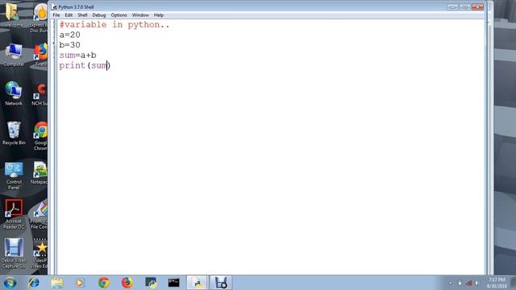The width and height of the screenshot is (516, 290).
Task: Click the Python 3.7.0 Shell title icon
Action: click(54, 7)
